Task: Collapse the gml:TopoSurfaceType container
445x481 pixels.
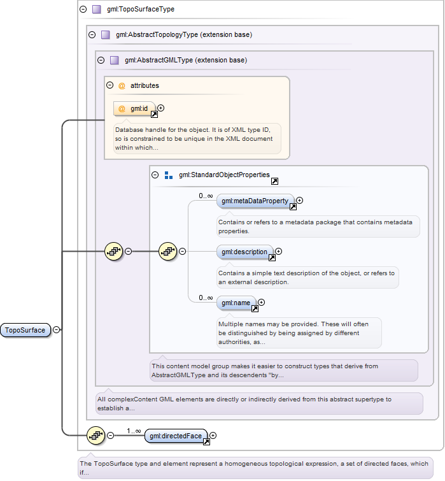Action: click(x=83, y=9)
